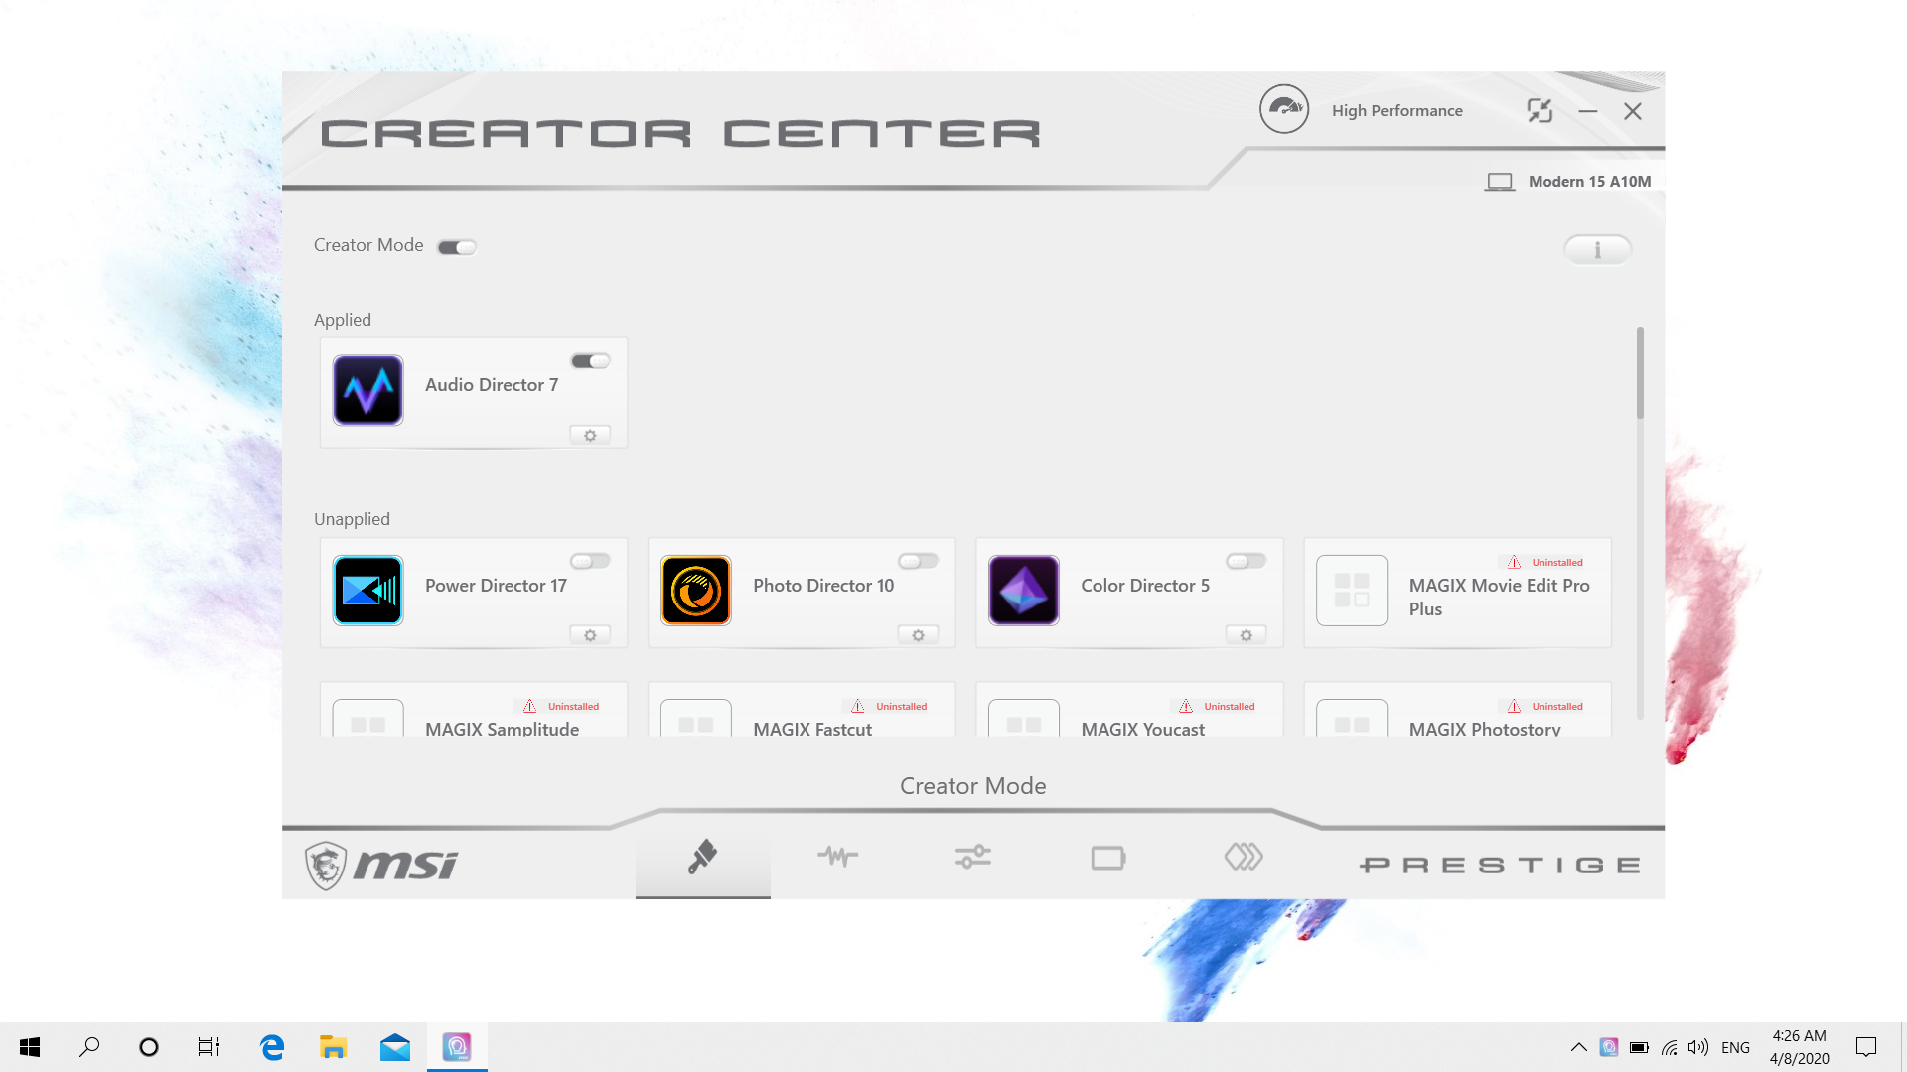This screenshot has width=1907, height=1072.
Task: Open Audio Director 7 gear settings
Action: [590, 436]
